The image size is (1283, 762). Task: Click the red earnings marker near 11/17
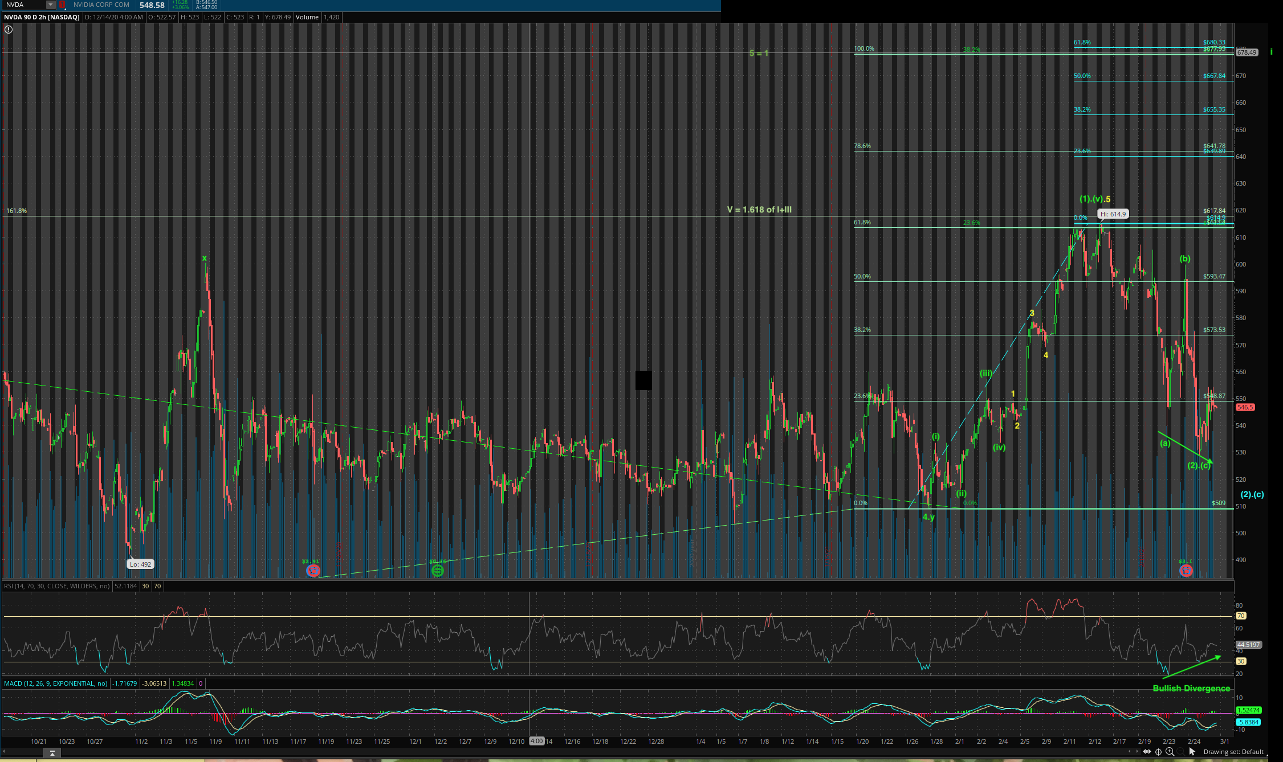(313, 570)
